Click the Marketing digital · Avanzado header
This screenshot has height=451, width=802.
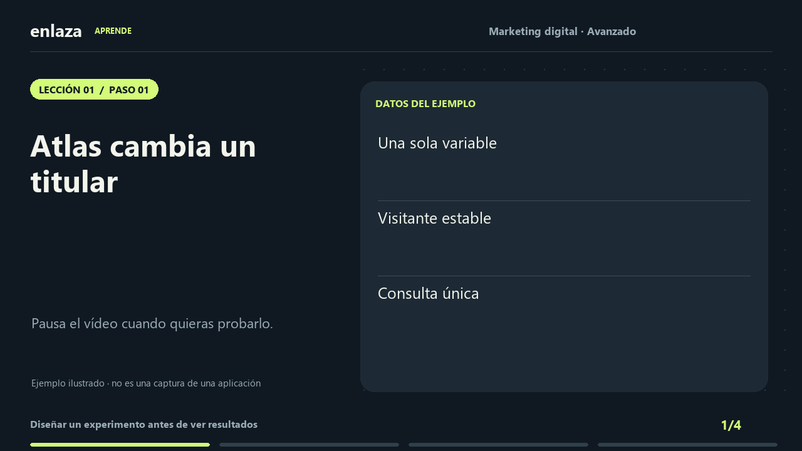tap(562, 31)
